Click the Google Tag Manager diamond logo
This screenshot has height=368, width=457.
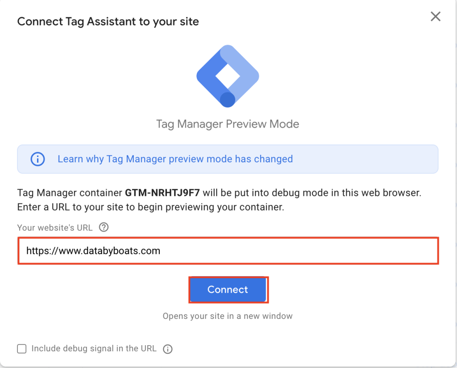(228, 76)
